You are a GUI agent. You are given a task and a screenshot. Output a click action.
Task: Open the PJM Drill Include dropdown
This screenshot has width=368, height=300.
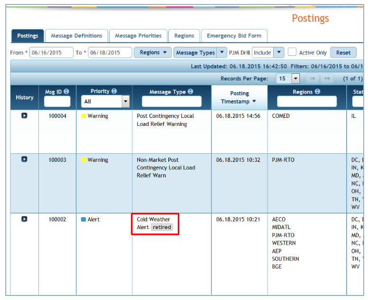[x=279, y=53]
